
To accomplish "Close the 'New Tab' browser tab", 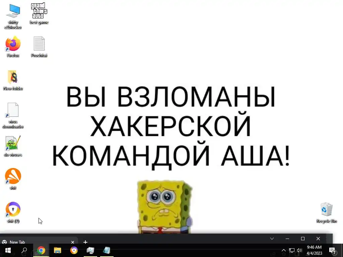I will (73, 242).
